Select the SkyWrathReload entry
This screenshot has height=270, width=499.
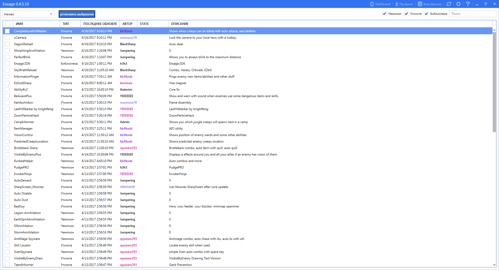[25, 70]
